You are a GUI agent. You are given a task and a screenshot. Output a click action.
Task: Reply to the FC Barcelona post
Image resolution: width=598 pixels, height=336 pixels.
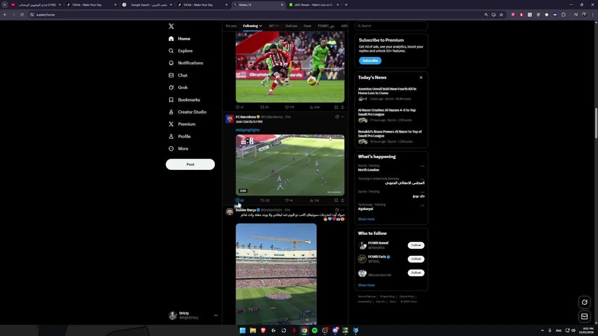pos(240,200)
